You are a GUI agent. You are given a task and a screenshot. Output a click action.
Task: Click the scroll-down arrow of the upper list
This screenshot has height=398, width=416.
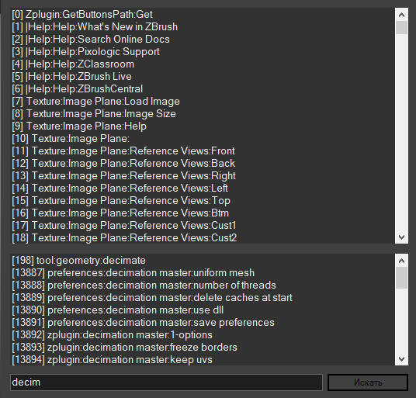pyautogui.click(x=401, y=237)
